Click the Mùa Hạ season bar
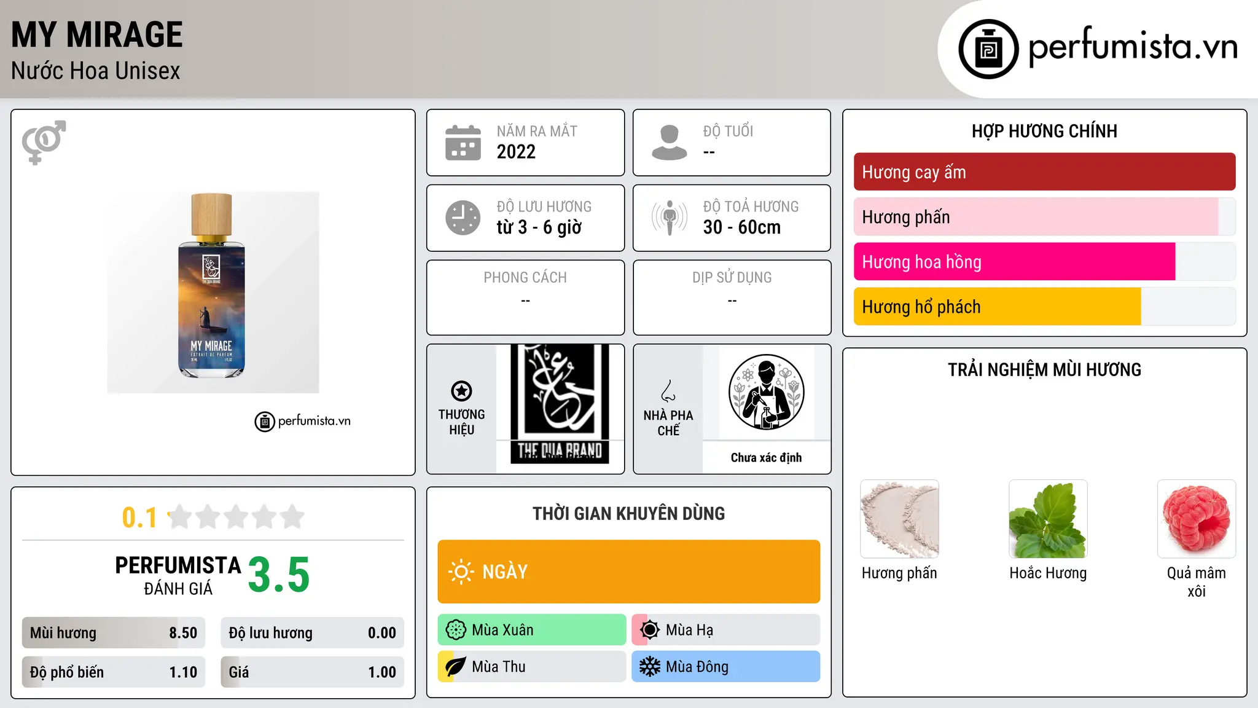 click(x=725, y=630)
